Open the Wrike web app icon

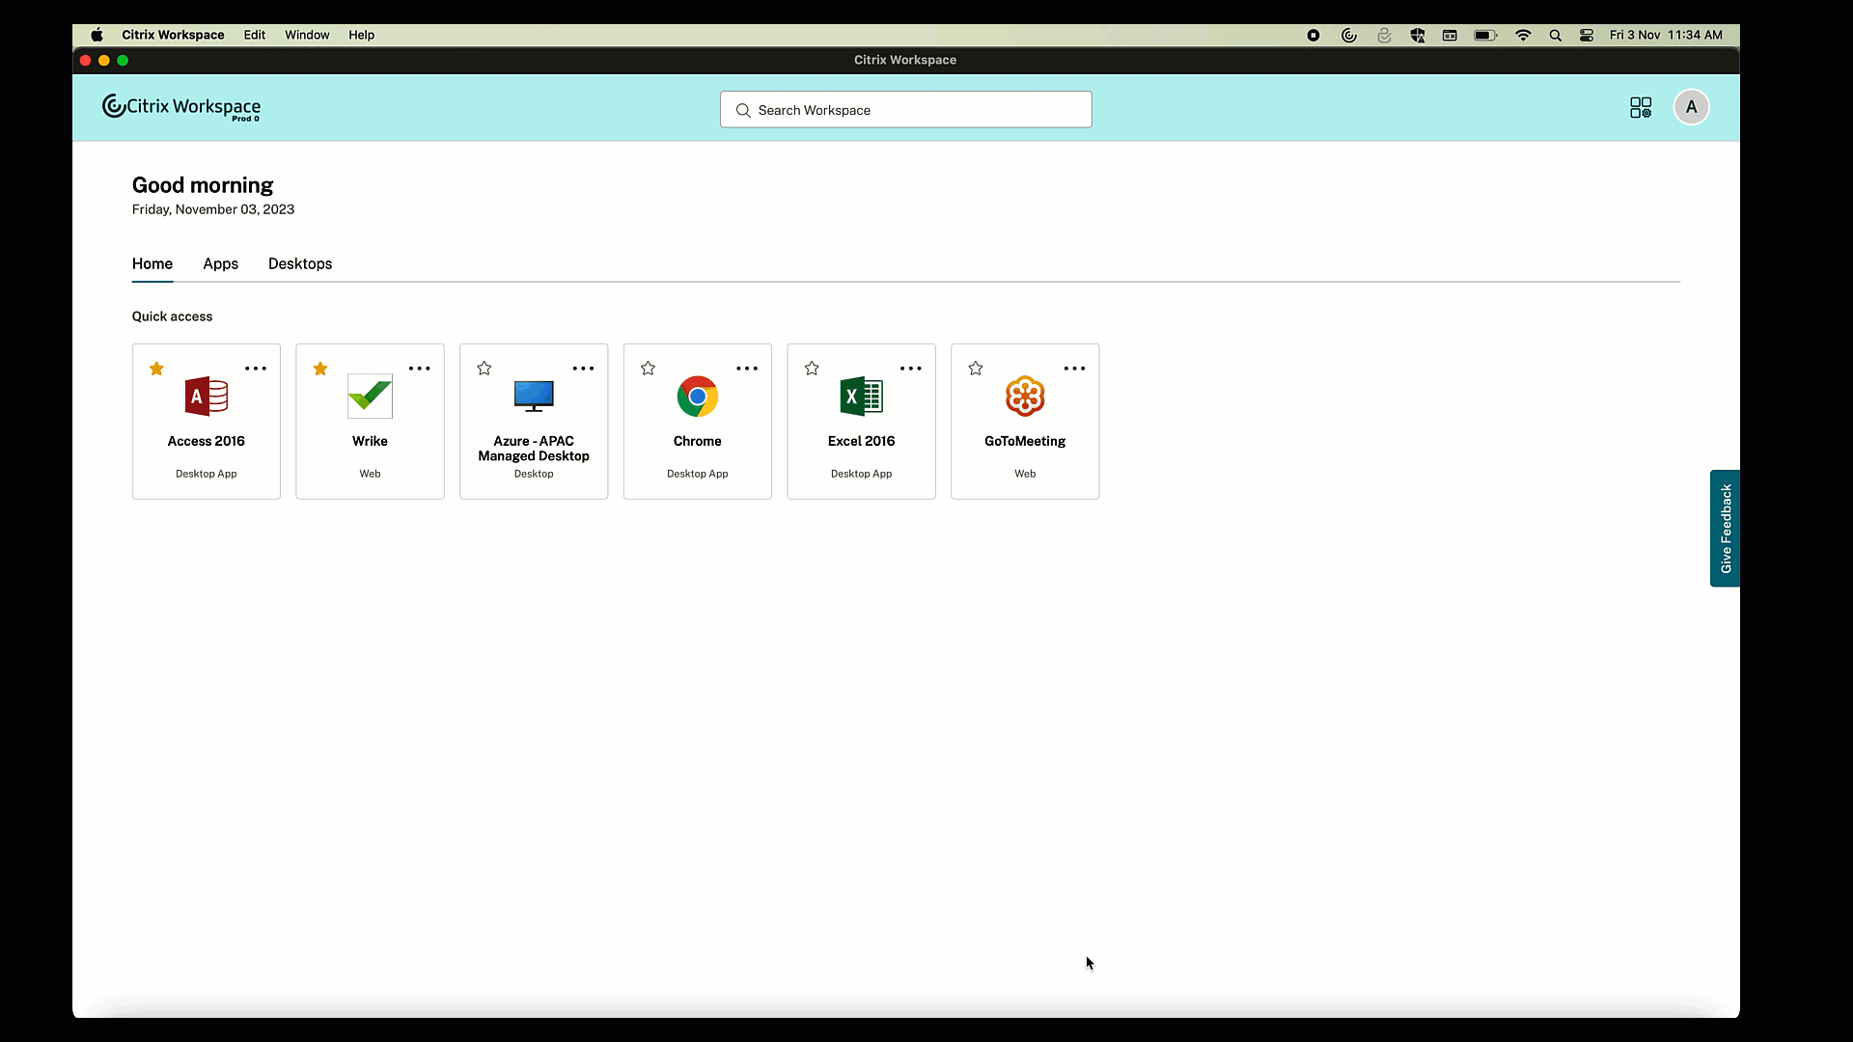point(370,397)
